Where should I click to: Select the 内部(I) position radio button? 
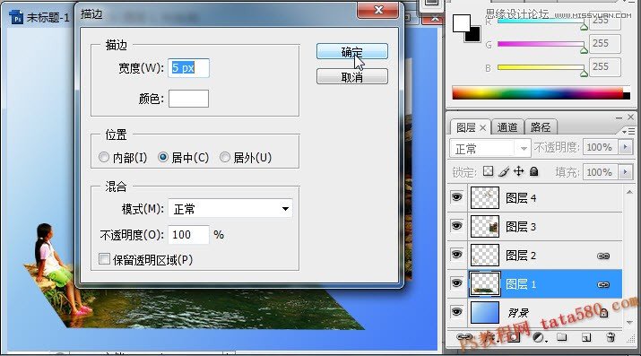[104, 157]
